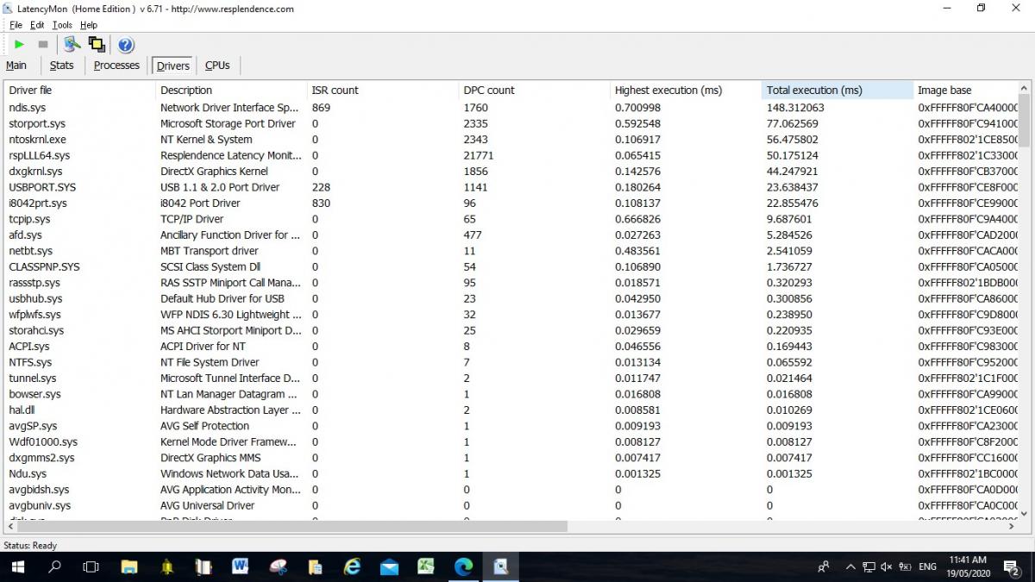Sort by the ISR count column header
This screenshot has width=1035, height=582.
point(383,90)
